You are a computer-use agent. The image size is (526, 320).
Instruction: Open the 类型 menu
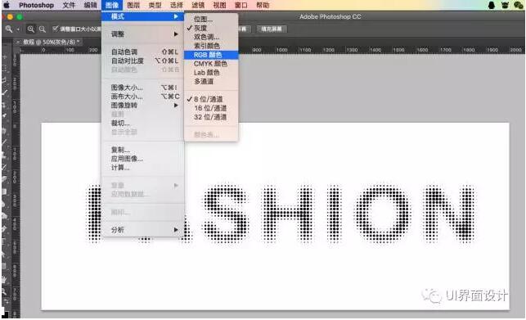[x=155, y=5]
